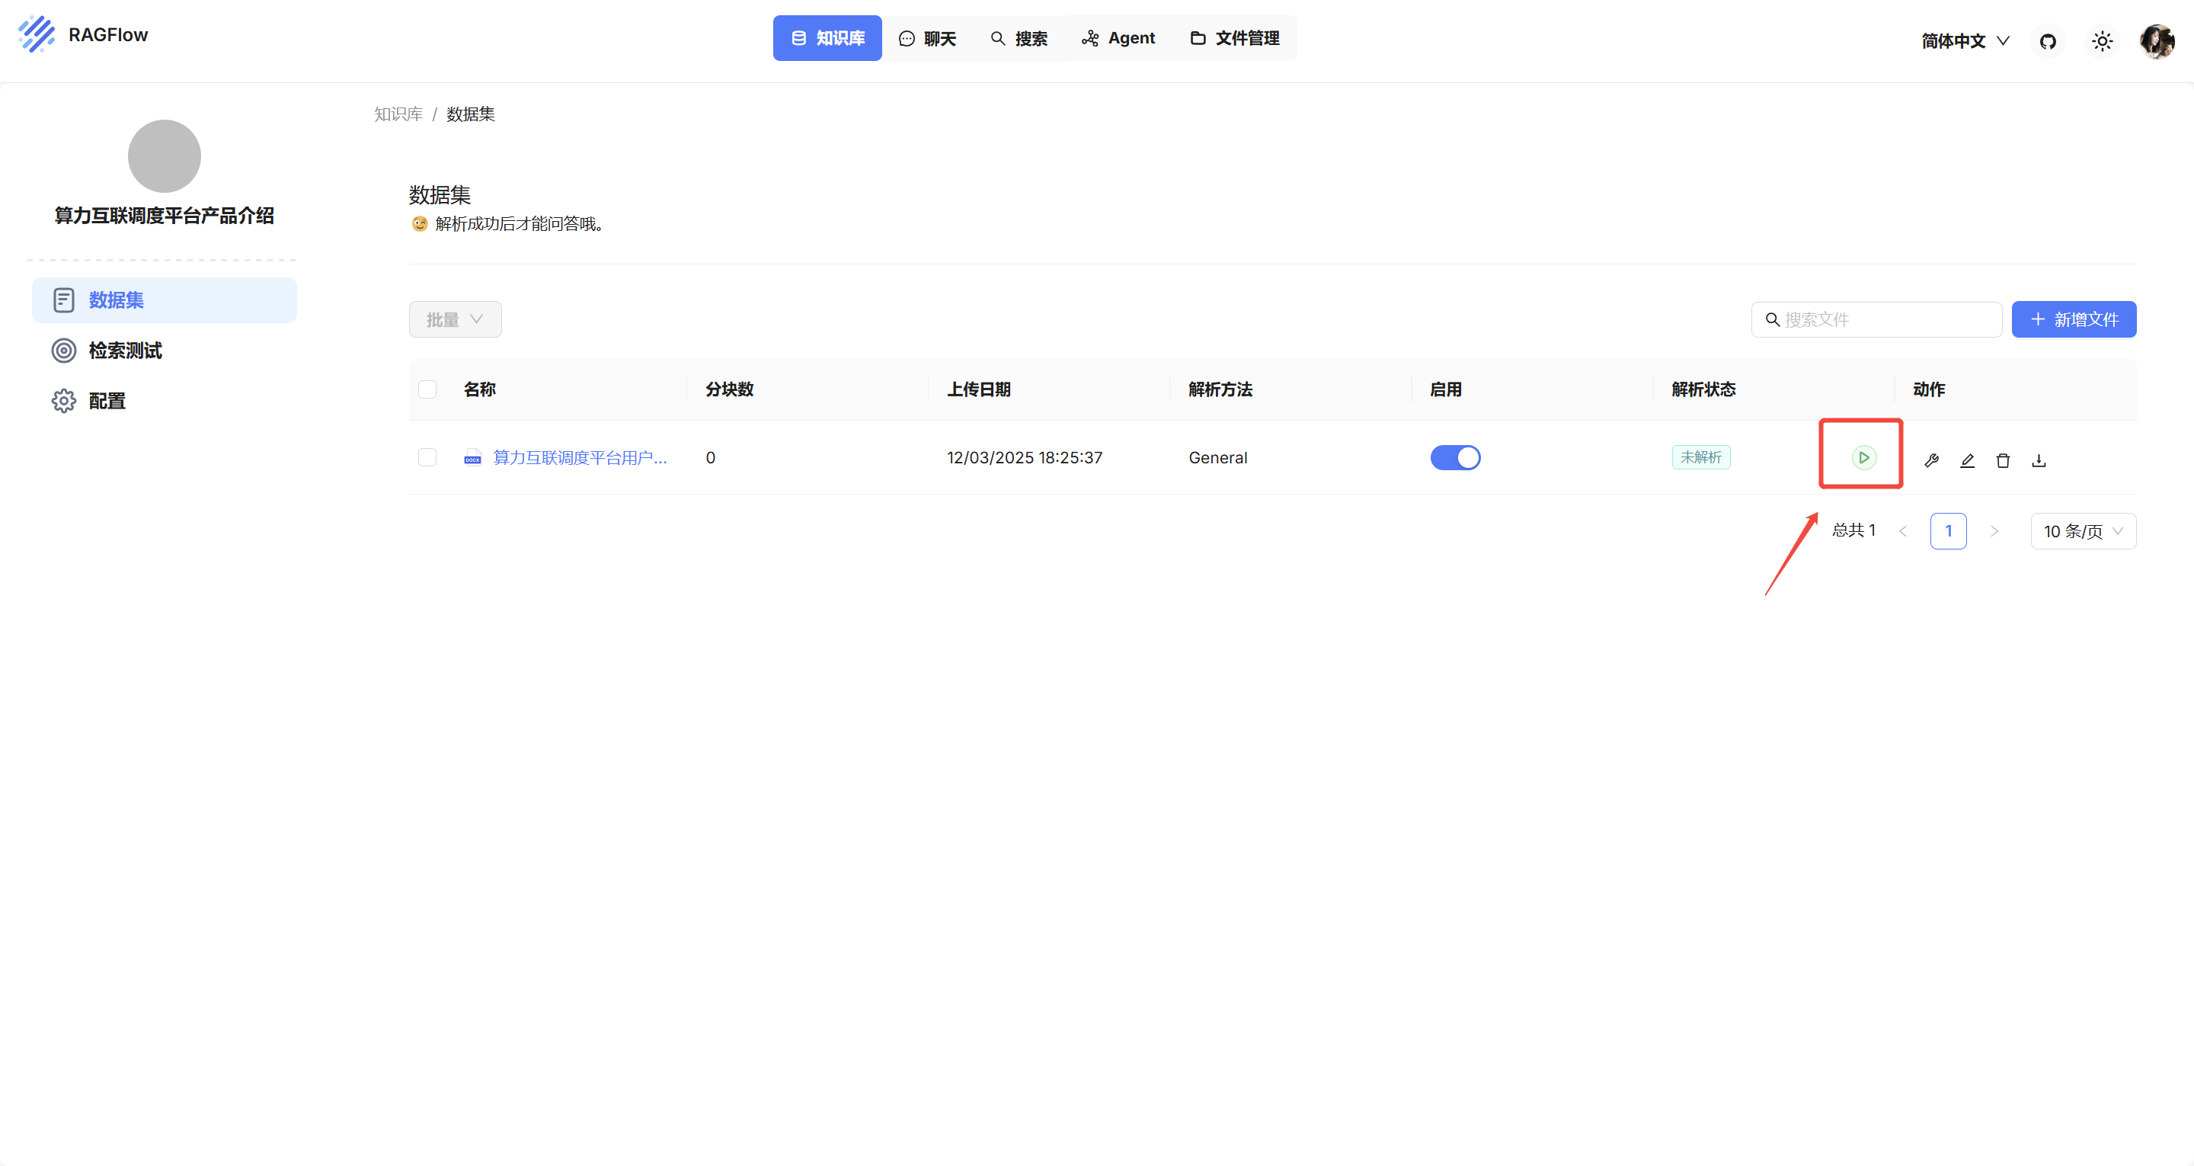Click the 启用 column header
Viewport: 2194px width, 1166px height.
[x=1445, y=389]
